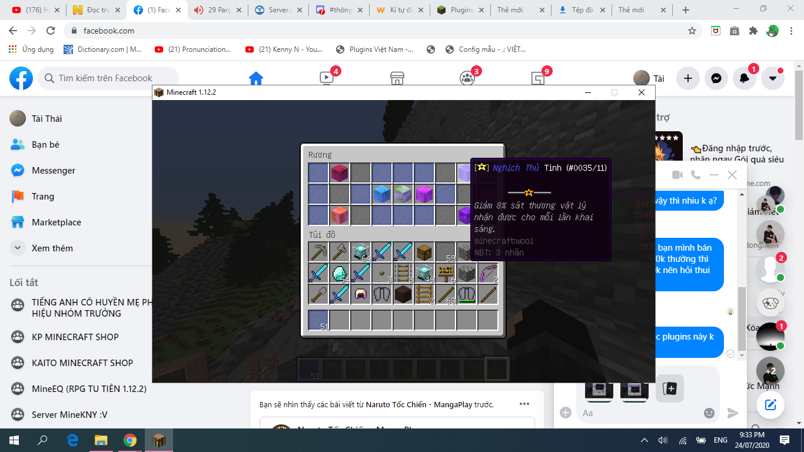Screen dimensions: 804x452
Task: Select the elytra with green durability bar
Action: pos(467,294)
